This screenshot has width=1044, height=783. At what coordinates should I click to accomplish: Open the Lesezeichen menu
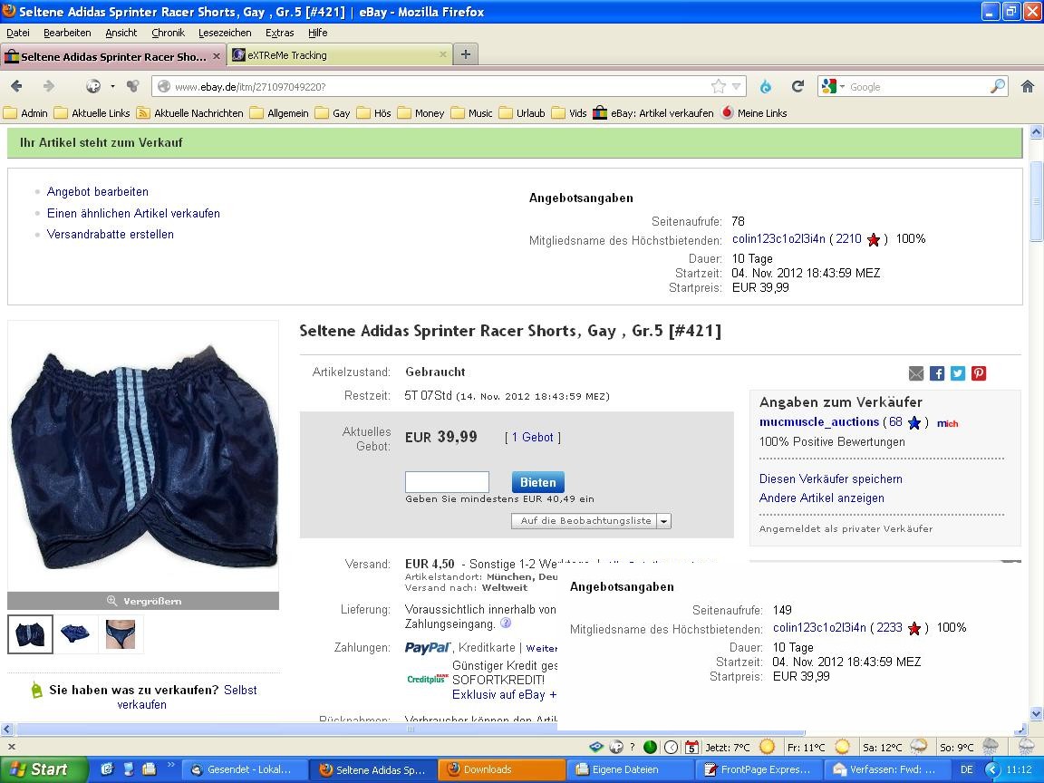[x=225, y=33]
